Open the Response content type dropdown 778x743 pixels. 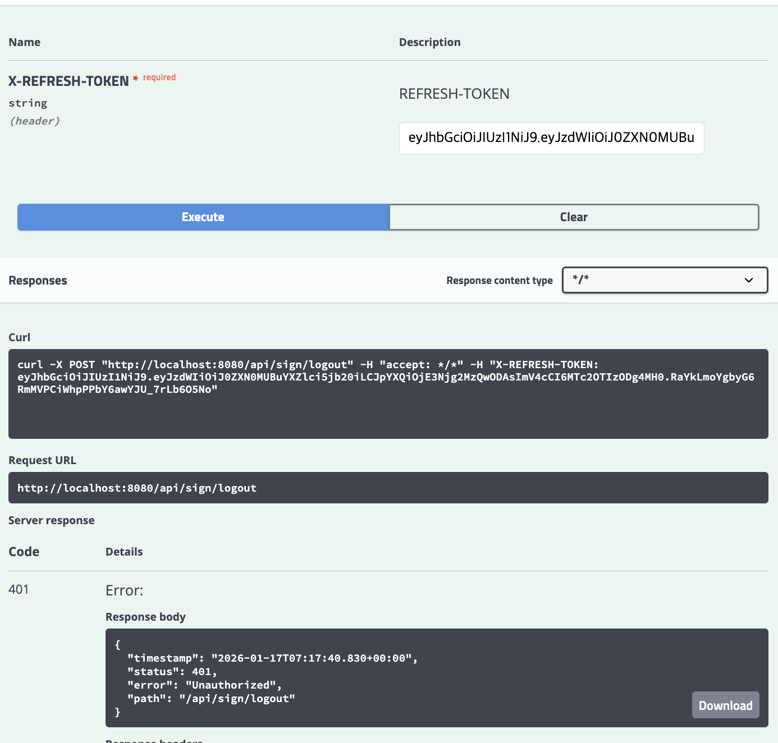pos(665,280)
